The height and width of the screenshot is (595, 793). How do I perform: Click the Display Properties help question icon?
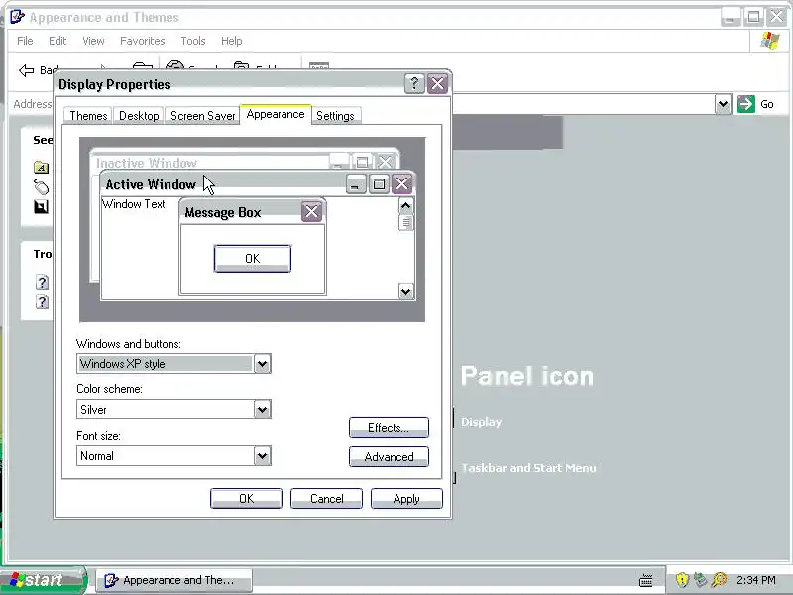tap(414, 83)
